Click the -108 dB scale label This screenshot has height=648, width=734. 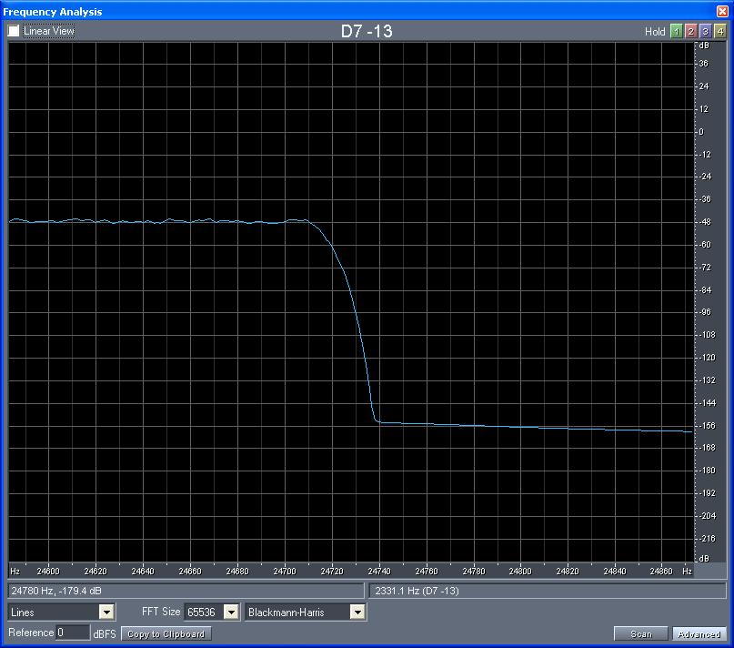point(706,335)
